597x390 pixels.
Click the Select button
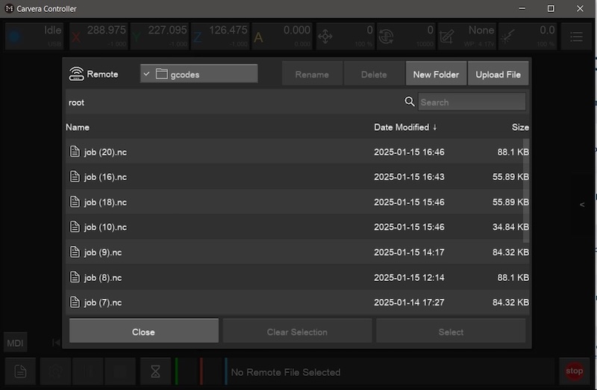(x=451, y=332)
